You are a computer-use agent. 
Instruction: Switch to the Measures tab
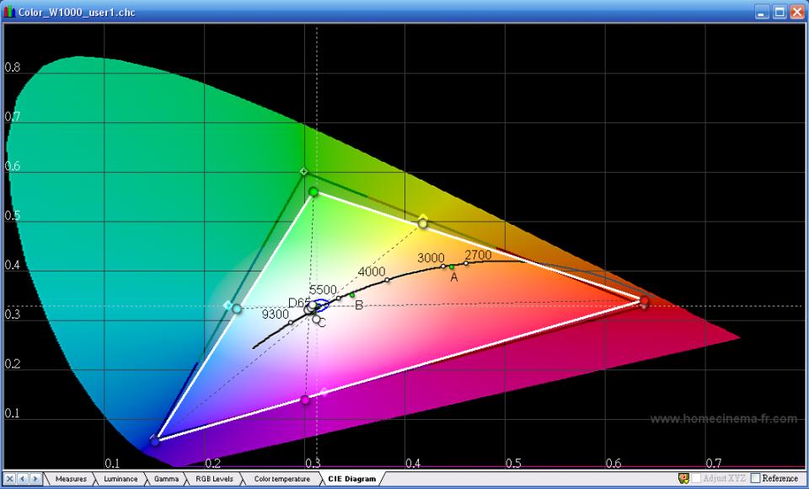coord(71,479)
